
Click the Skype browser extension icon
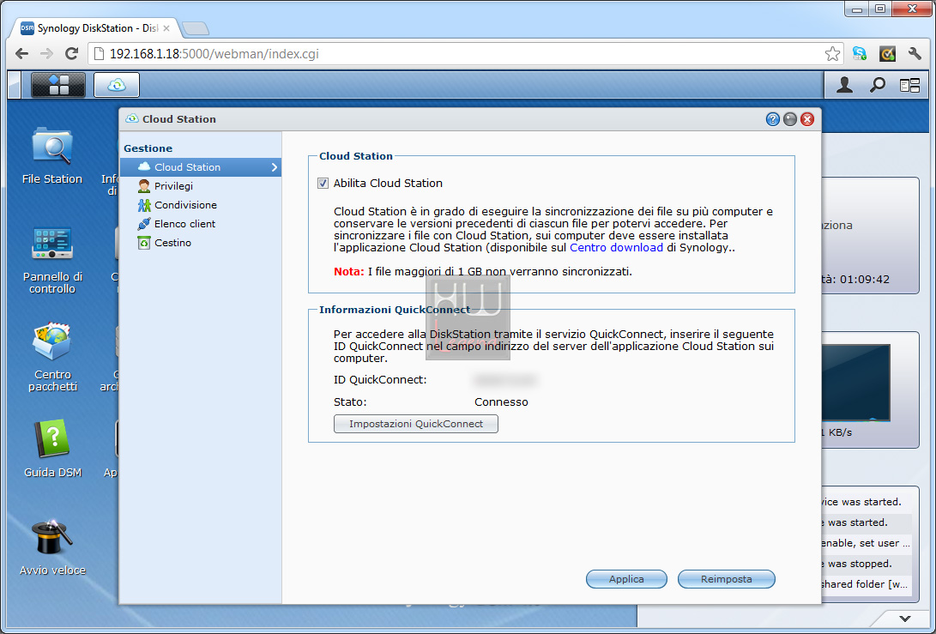(x=860, y=54)
